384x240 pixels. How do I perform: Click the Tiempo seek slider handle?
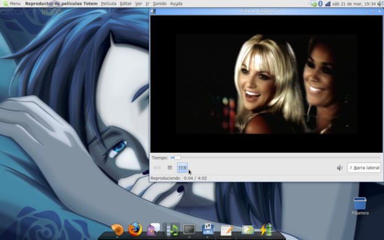tap(177, 158)
